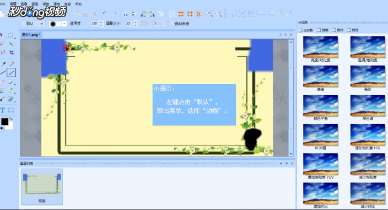Switch to the 光和影 tab

coord(306,30)
